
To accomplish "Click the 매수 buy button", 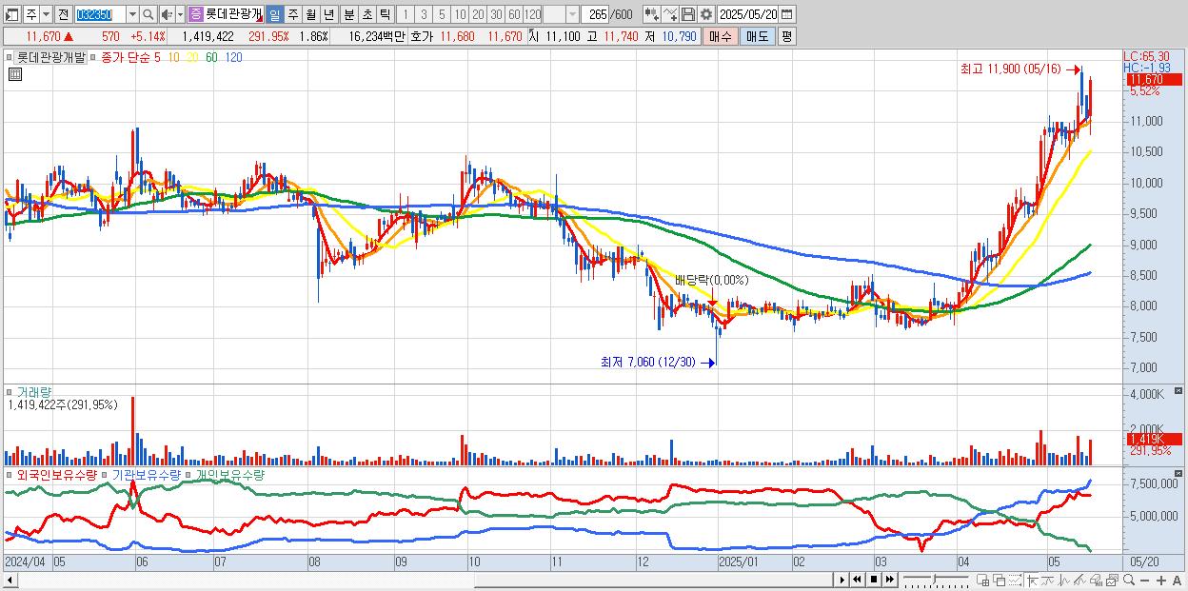I will click(x=721, y=36).
